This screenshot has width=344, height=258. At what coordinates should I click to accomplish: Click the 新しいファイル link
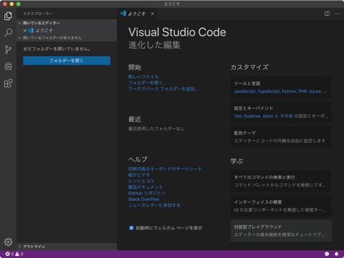[x=143, y=77]
